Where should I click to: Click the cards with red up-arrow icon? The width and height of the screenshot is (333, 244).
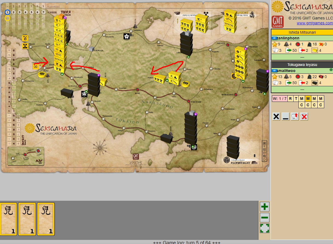tap(295, 117)
